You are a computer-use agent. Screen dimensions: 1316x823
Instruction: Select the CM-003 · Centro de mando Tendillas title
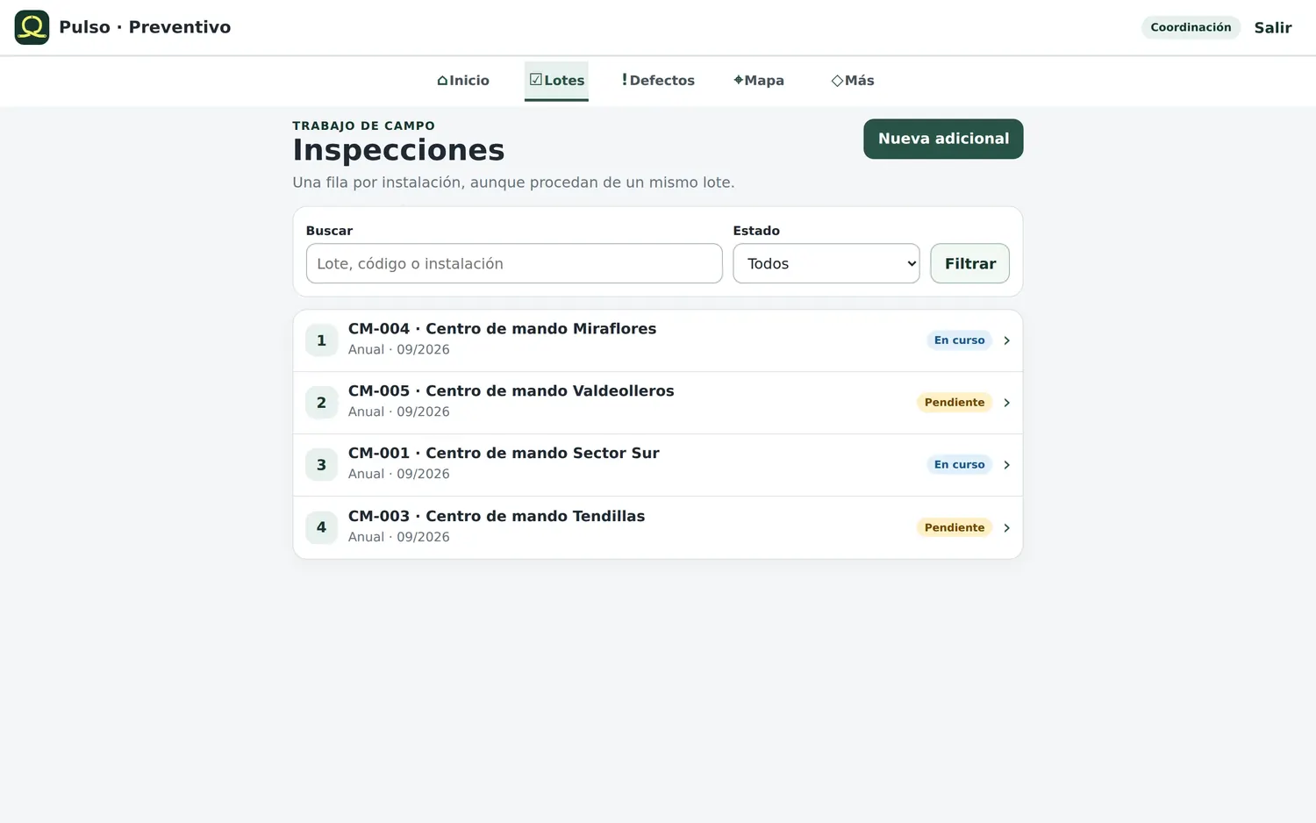coord(497,516)
